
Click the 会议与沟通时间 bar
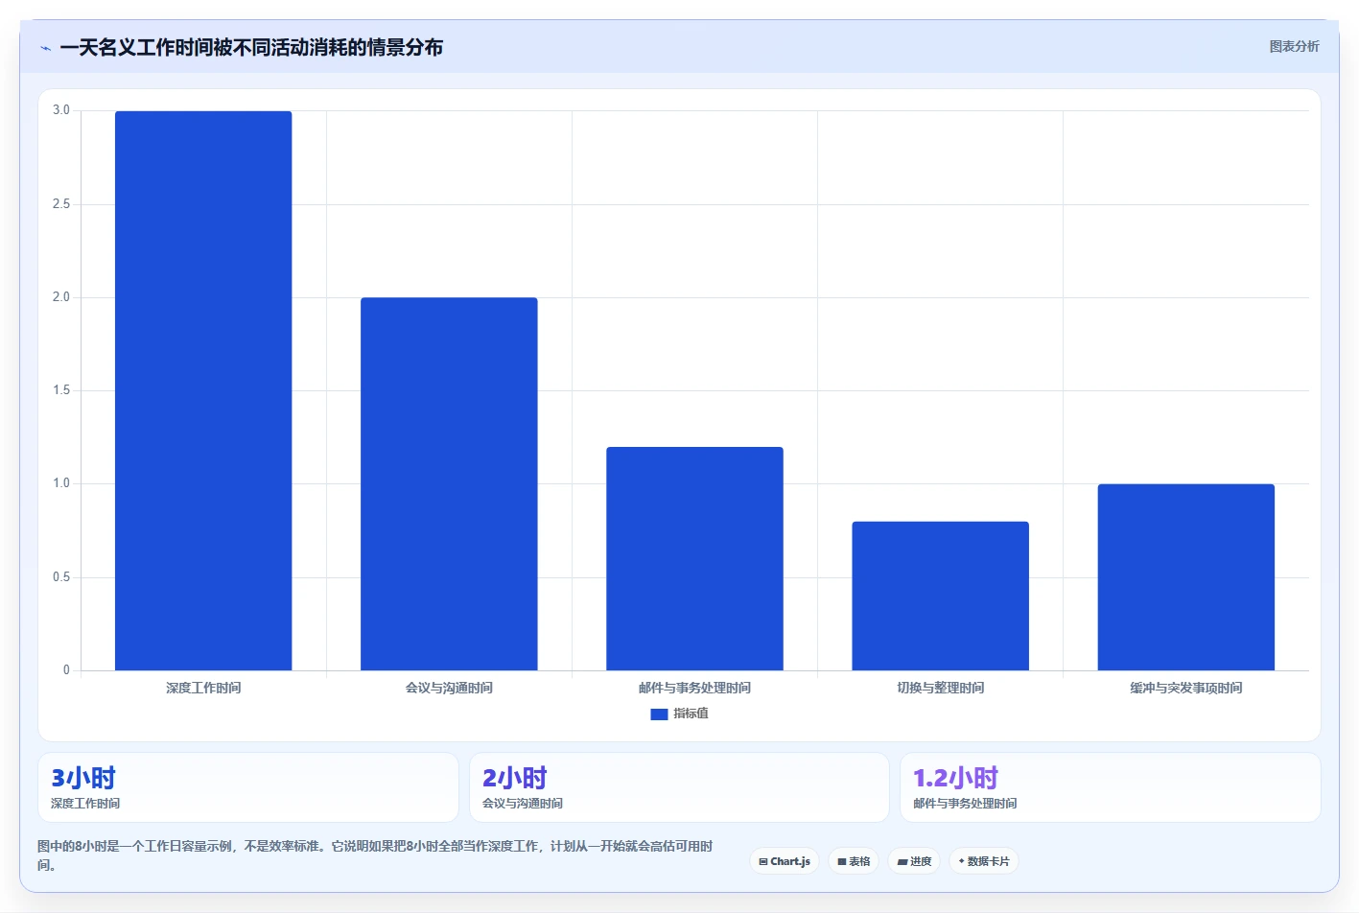(x=449, y=483)
